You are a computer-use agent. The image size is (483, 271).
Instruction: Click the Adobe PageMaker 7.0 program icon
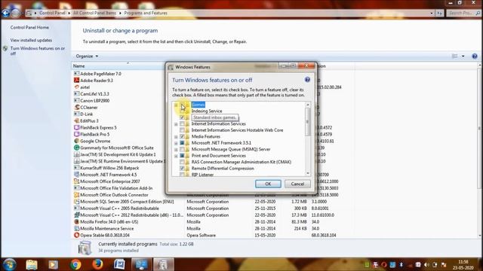tap(76, 74)
